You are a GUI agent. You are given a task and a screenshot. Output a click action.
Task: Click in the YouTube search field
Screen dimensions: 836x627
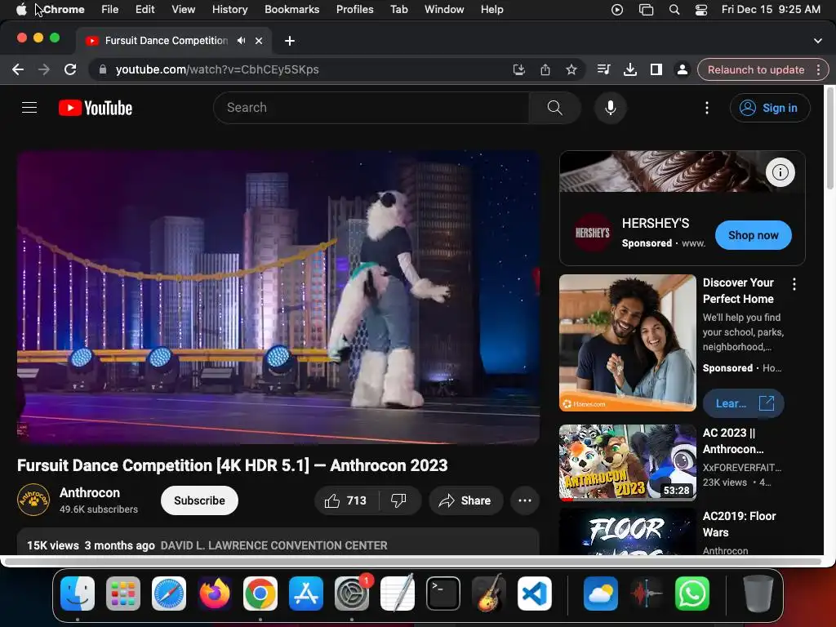click(371, 108)
